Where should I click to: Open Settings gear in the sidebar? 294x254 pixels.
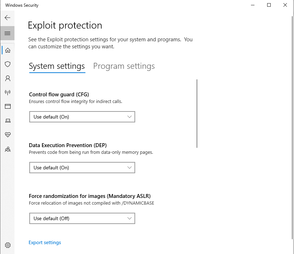click(x=8, y=245)
